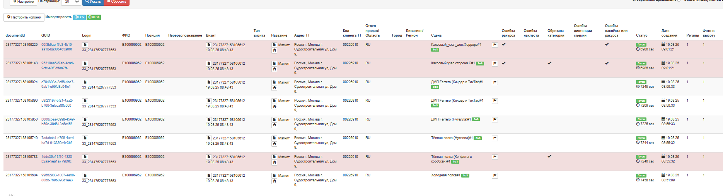The height and width of the screenshot is (196, 723).
Task: Click home icon in Тёплая полка (Конфеты в коробках)#1 row
Action: (x=274, y=162)
